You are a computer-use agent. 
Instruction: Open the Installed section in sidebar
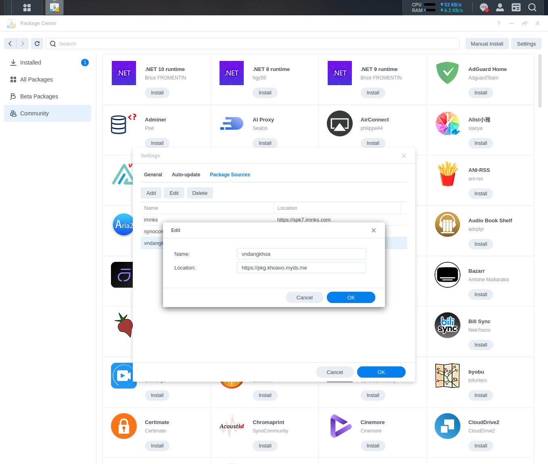(x=48, y=63)
